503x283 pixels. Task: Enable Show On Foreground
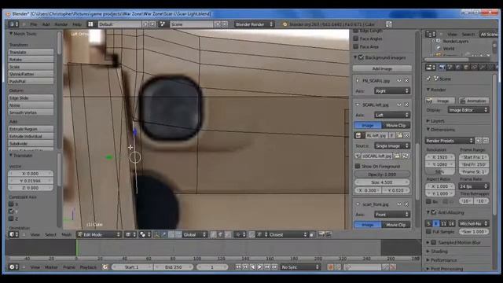pos(358,166)
